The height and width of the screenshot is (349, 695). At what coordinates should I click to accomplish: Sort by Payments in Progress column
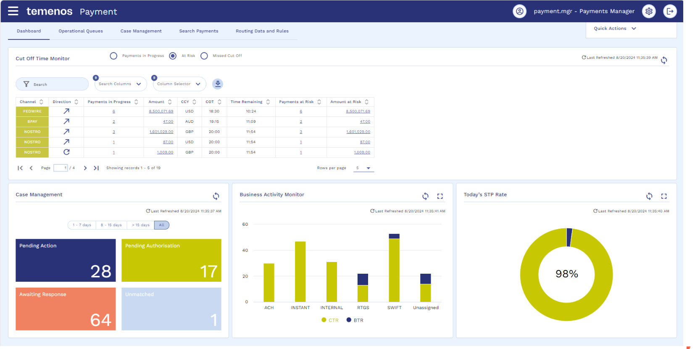coord(136,102)
